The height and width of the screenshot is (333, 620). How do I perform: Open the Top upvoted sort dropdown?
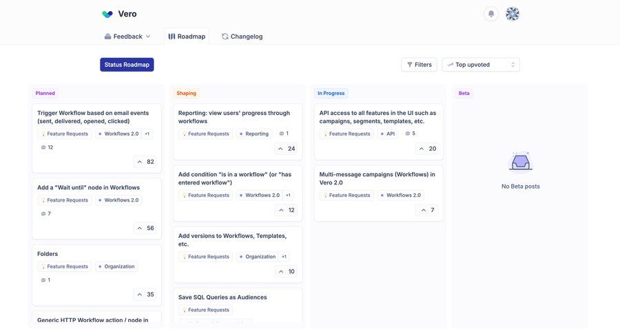click(481, 65)
